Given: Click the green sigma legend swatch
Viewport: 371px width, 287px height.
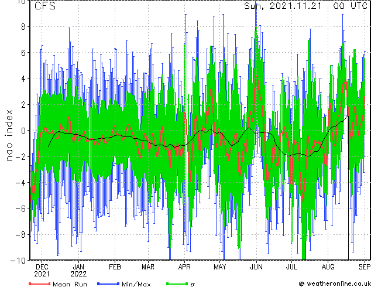Looking at the screenshot, I should pos(177,283).
